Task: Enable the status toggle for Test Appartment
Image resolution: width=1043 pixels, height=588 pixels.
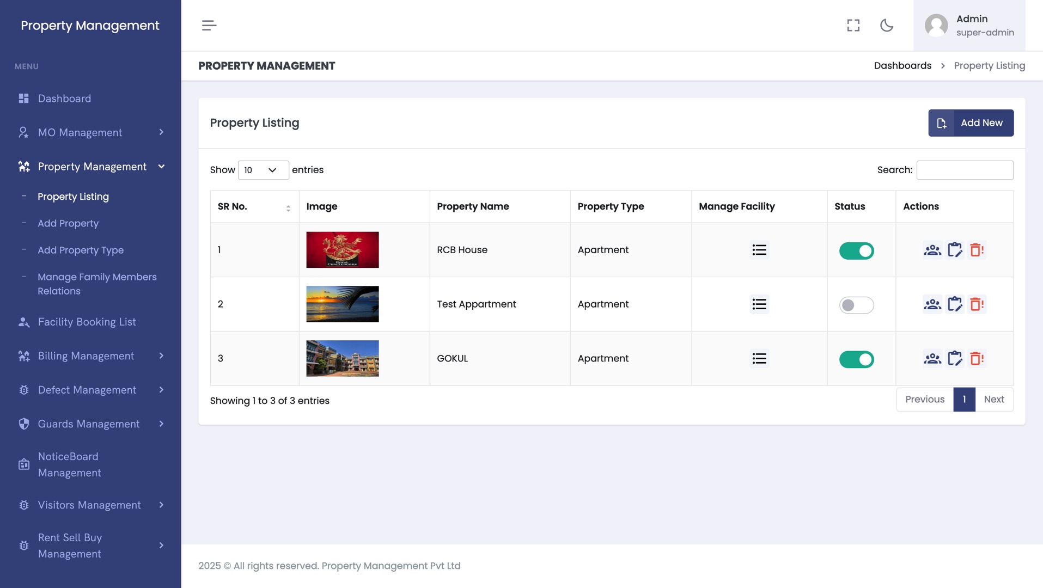Action: tap(856, 305)
